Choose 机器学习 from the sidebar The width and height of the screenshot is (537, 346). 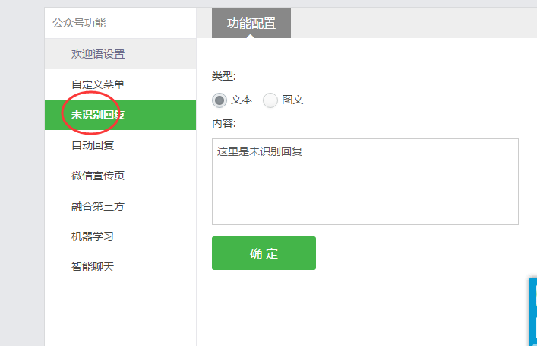click(120, 236)
